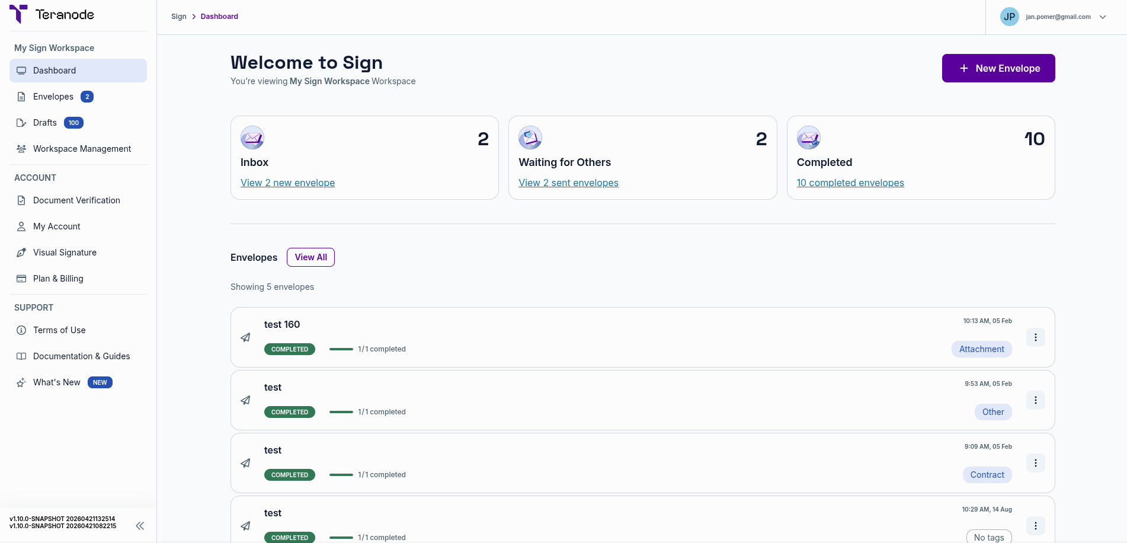Expand the account dropdown chevron
Screen dimensions: 1127x543
[x=1103, y=17]
